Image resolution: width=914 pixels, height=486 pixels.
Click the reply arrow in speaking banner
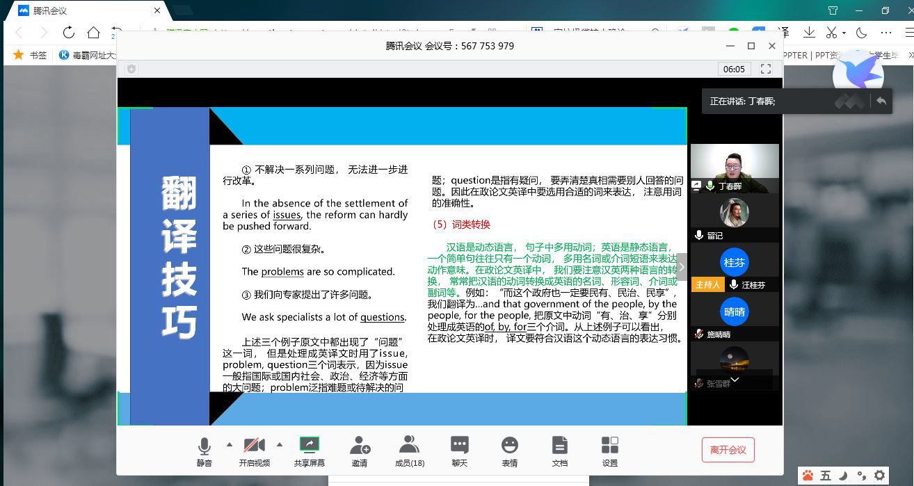881,101
